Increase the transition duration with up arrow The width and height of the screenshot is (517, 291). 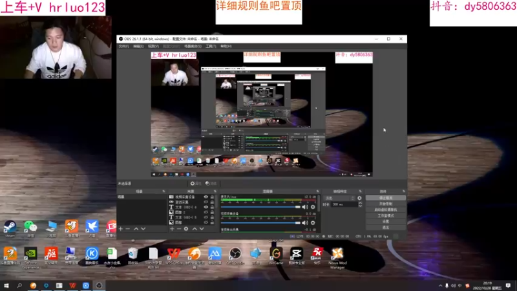click(x=360, y=203)
